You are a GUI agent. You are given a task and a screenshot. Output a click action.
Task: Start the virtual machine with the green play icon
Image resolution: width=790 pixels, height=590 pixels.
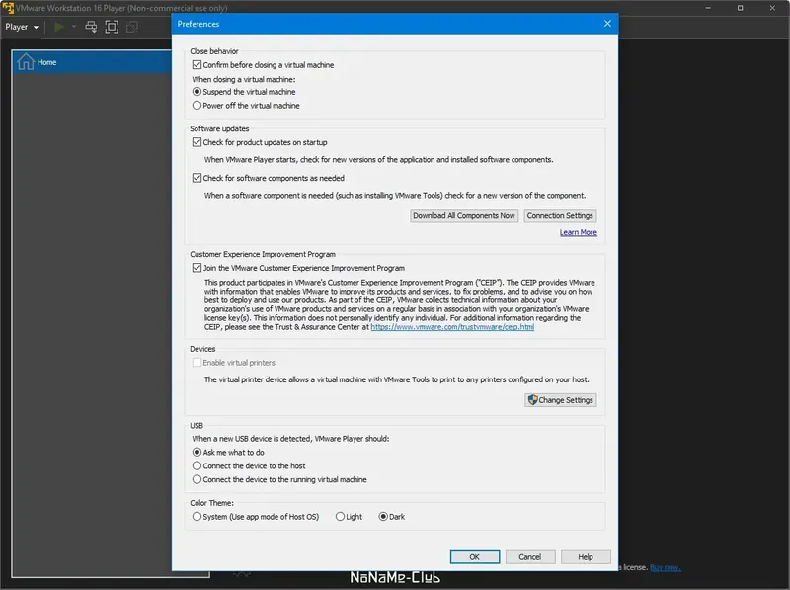[57, 27]
